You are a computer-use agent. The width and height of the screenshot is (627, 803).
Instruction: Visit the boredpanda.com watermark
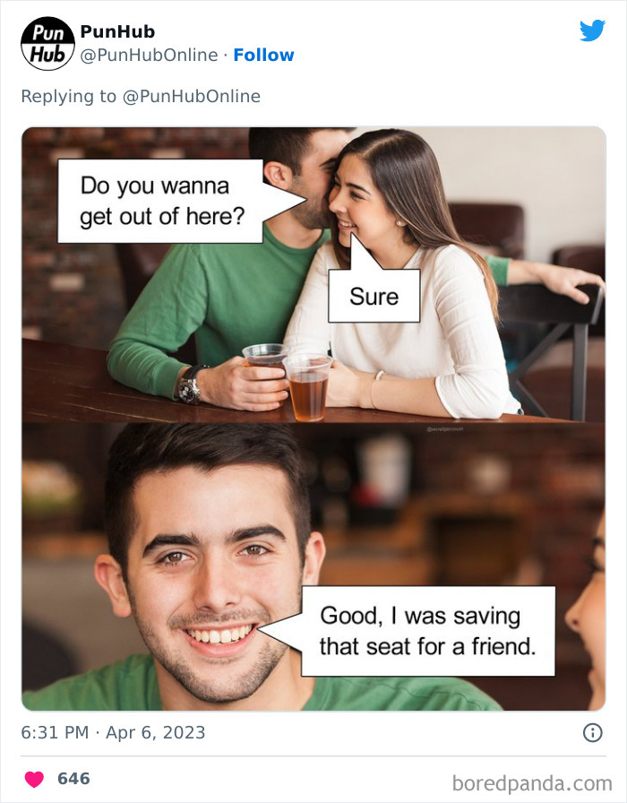(532, 783)
